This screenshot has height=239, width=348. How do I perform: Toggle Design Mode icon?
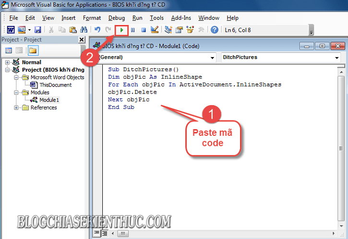pyautogui.click(x=155, y=30)
